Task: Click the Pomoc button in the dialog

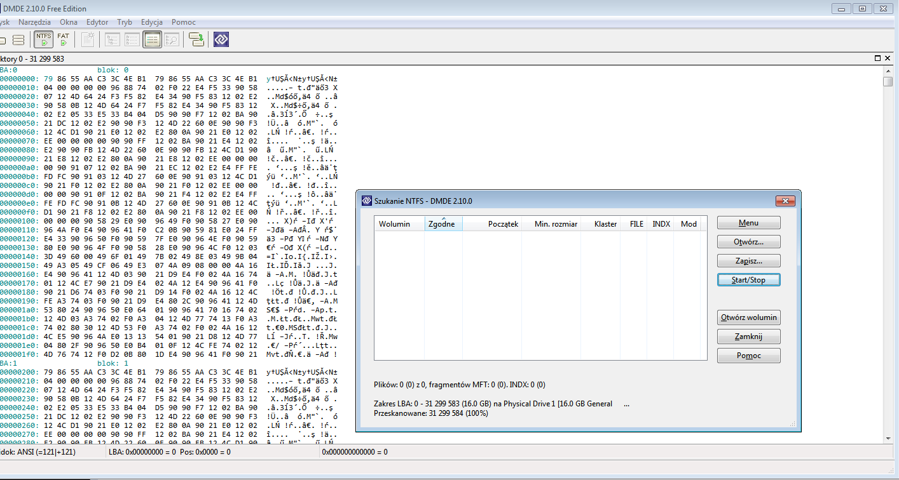Action: [x=748, y=356]
